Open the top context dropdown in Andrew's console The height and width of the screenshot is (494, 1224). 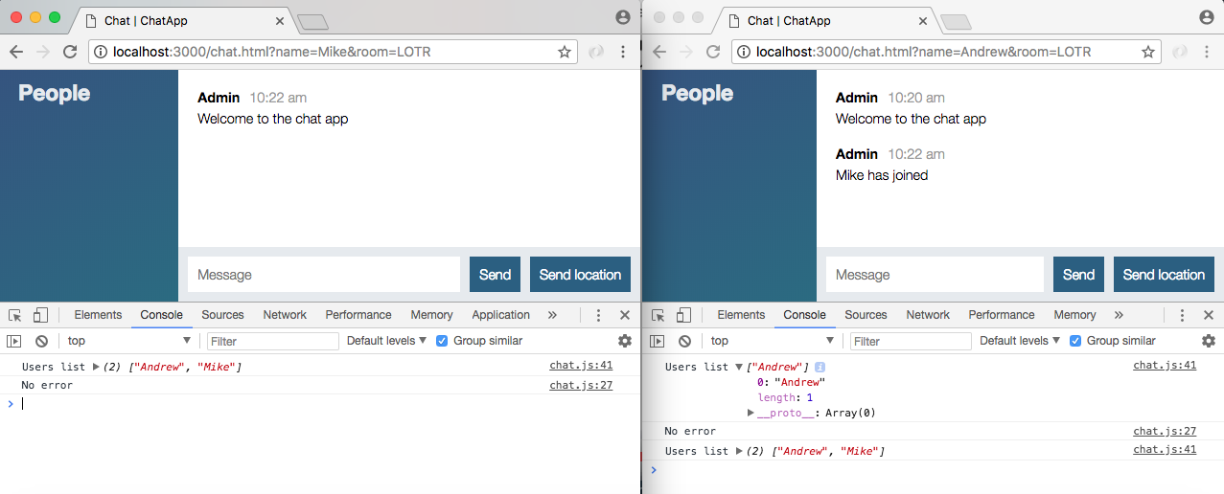[772, 341]
